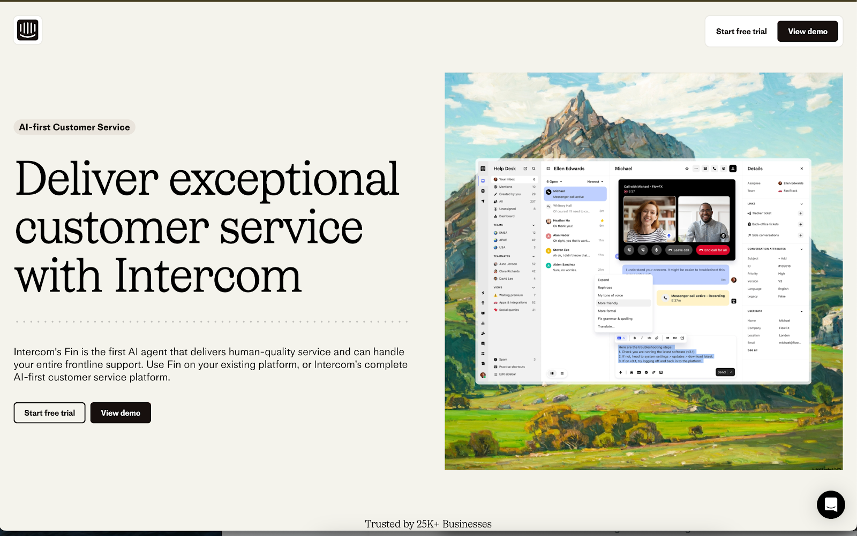Open the three-dots more menu in Michael's conversation header

pyautogui.click(x=696, y=169)
